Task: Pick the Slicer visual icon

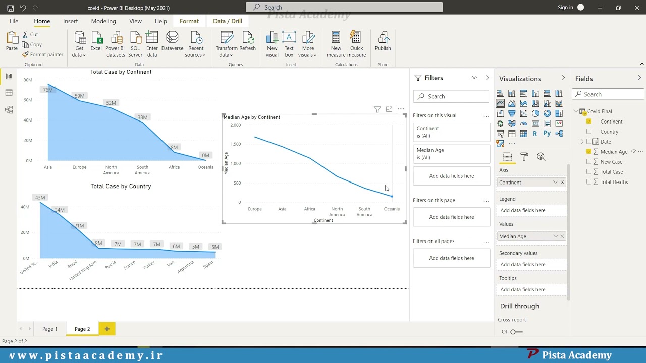Action: click(500, 134)
